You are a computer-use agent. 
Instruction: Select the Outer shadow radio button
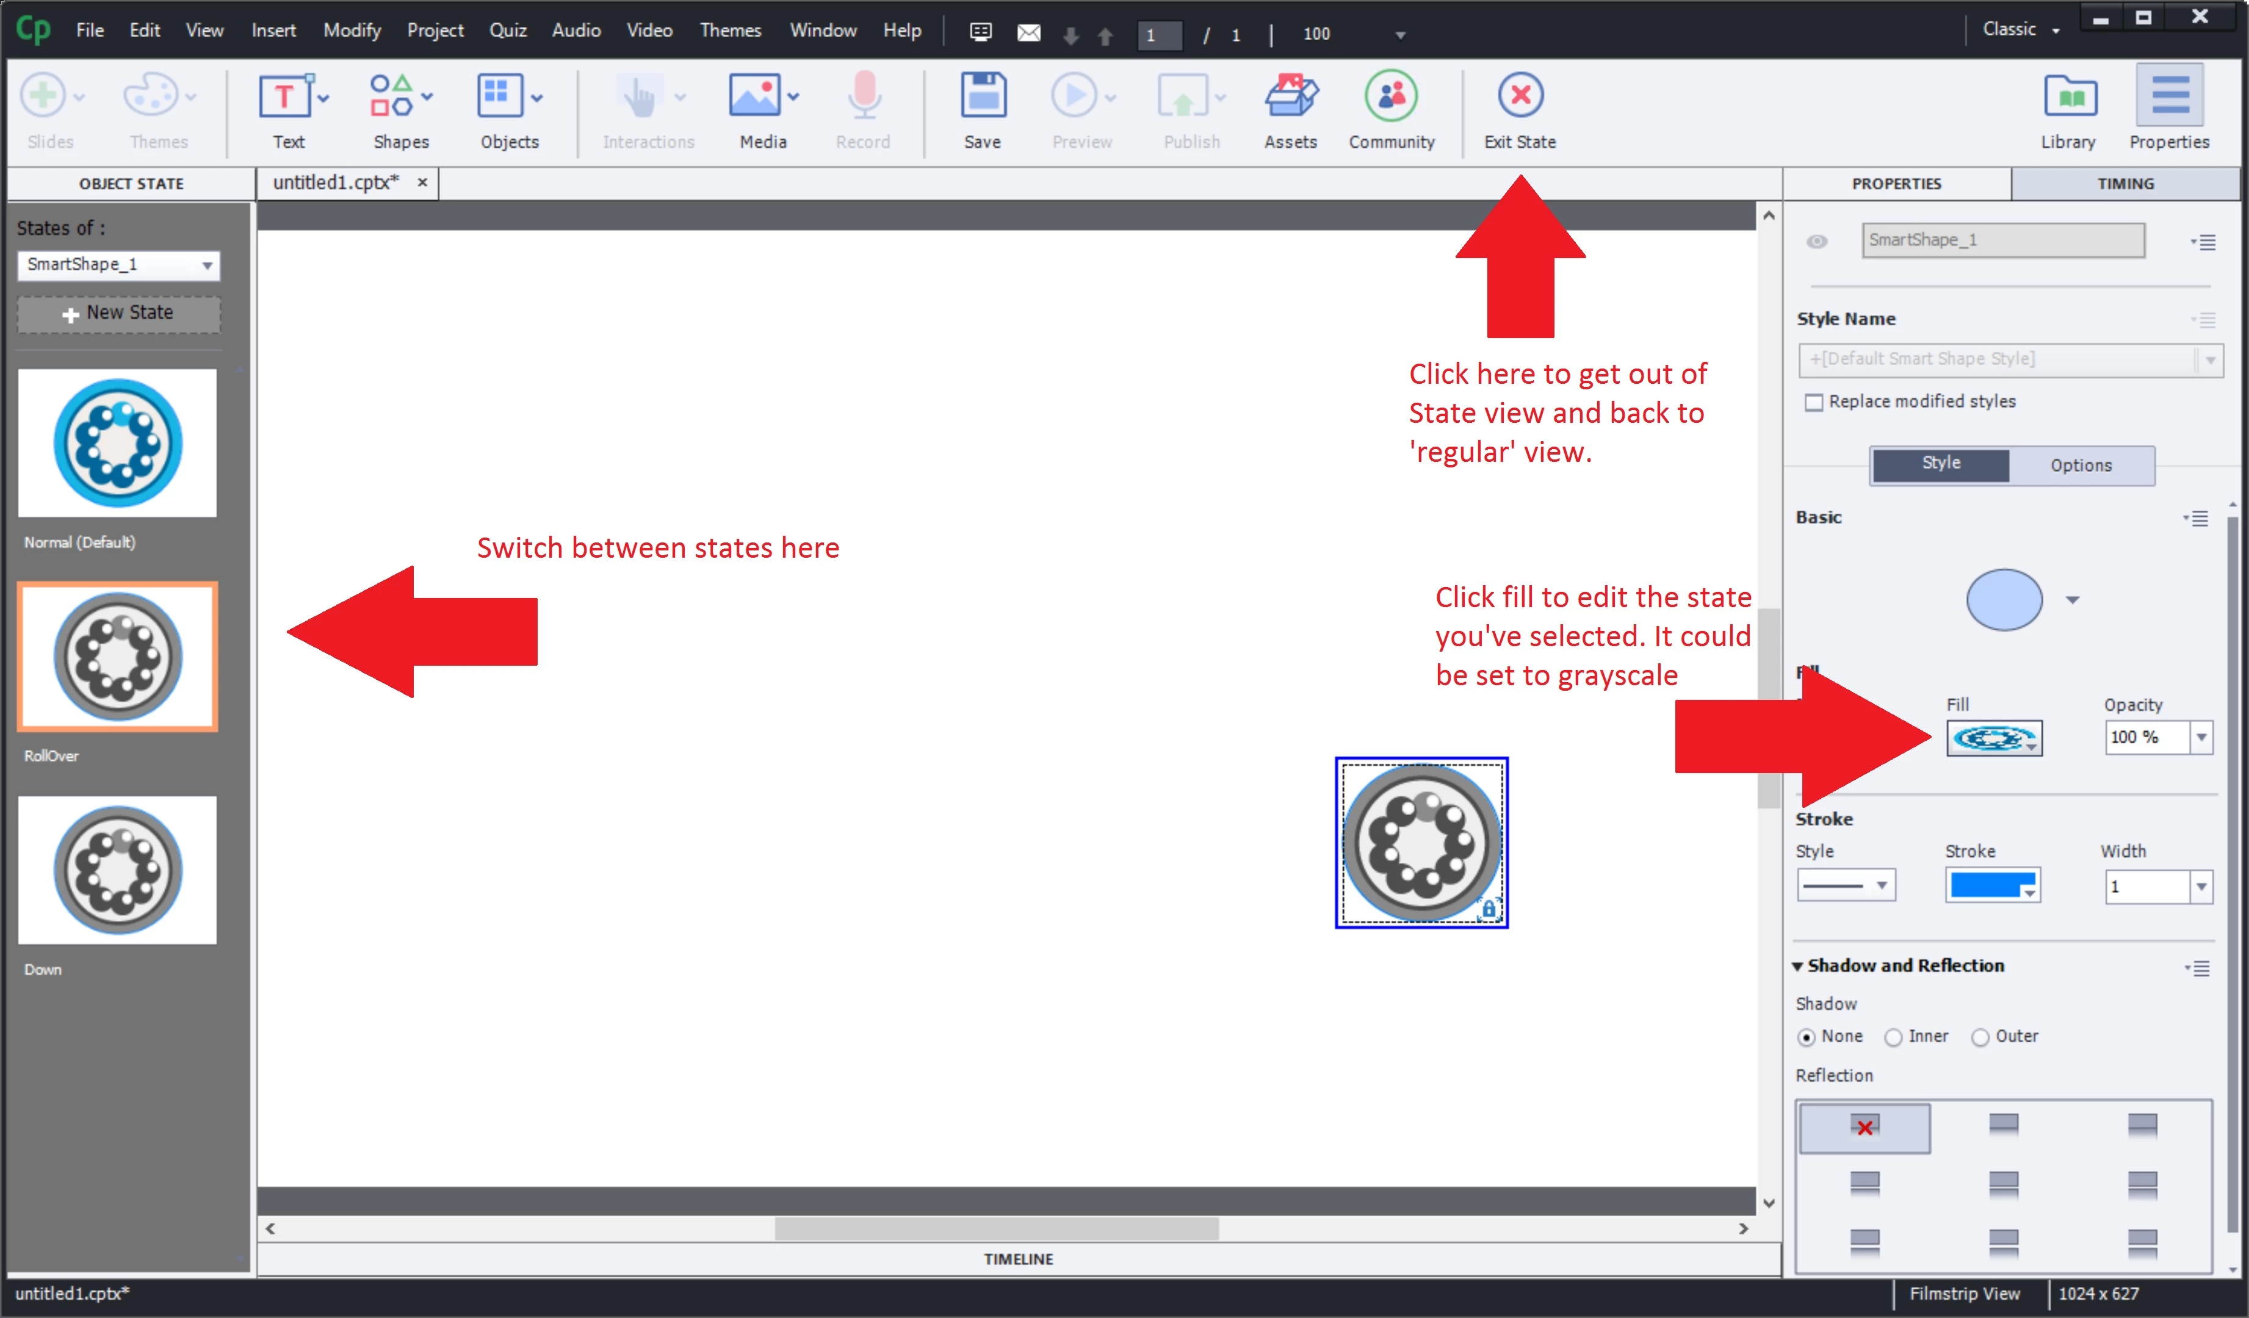[x=1979, y=1037]
